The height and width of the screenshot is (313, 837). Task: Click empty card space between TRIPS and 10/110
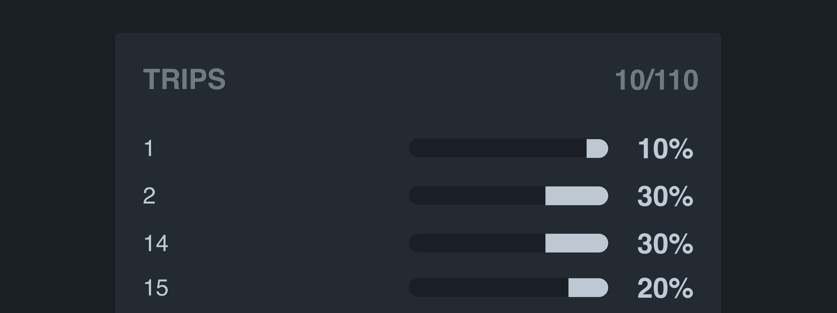pyautogui.click(x=418, y=79)
